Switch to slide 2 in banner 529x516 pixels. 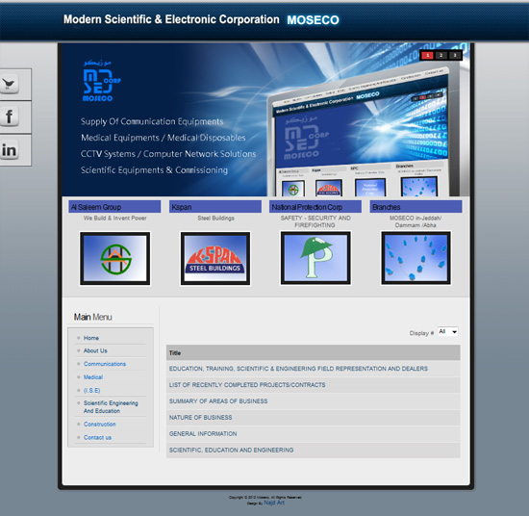[x=441, y=56]
